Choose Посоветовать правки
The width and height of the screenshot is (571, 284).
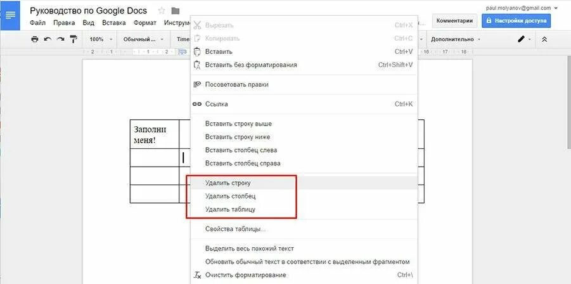[x=304, y=84]
